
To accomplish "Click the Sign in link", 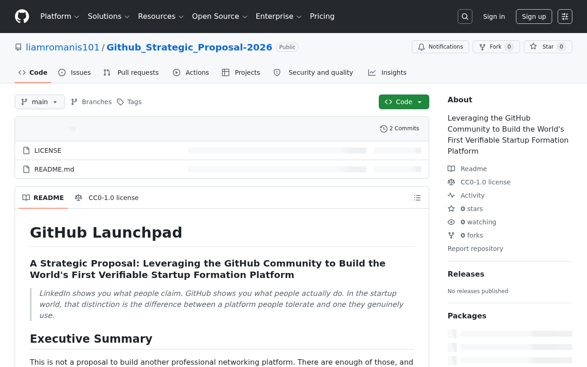I will coord(494,17).
